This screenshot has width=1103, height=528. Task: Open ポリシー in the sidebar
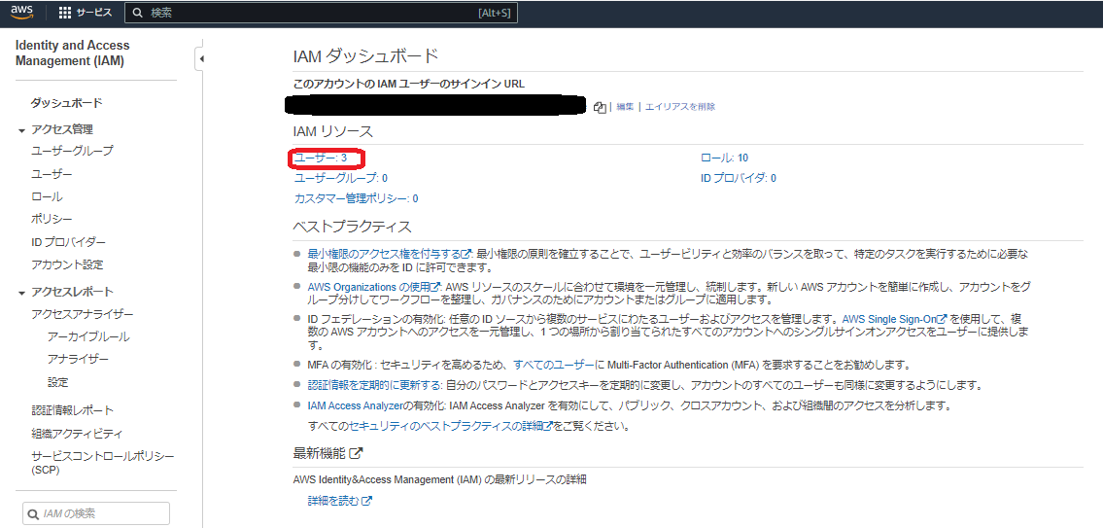[x=52, y=219]
